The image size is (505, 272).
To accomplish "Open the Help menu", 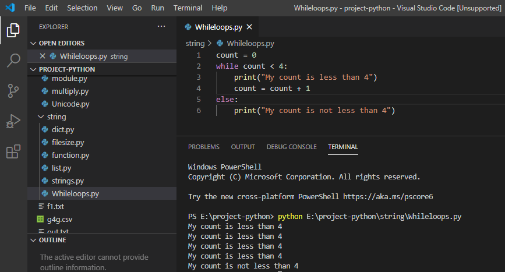I will coord(220,8).
